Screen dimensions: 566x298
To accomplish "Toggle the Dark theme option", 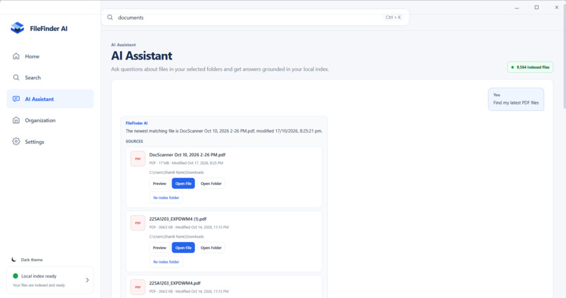I will tap(27, 259).
